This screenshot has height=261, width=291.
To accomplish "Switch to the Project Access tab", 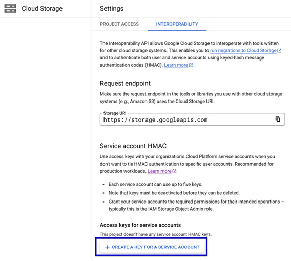I will 119,24.
